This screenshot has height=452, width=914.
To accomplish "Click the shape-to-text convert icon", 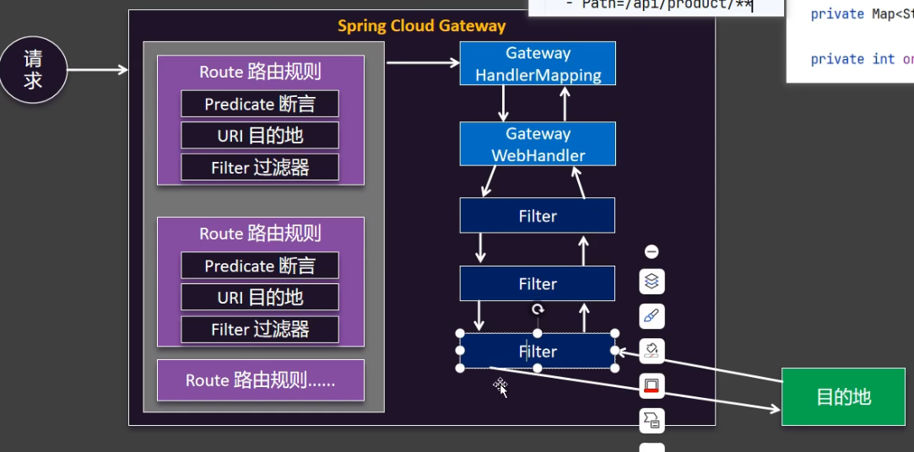I will (x=652, y=420).
